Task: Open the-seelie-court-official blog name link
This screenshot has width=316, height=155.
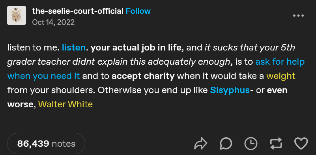Action: point(78,11)
